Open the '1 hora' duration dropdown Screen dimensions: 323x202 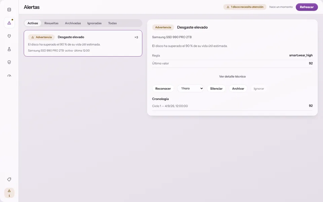(x=190, y=89)
